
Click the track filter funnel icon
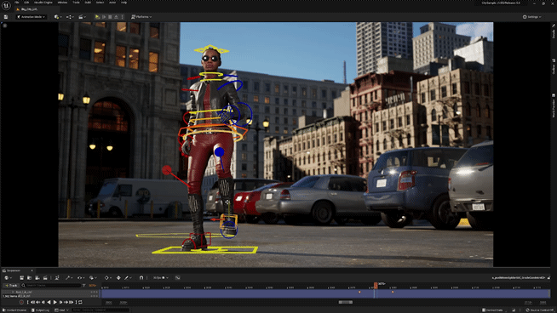[83, 285]
